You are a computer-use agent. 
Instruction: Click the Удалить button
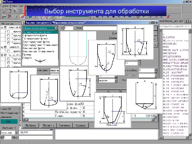point(81,125)
